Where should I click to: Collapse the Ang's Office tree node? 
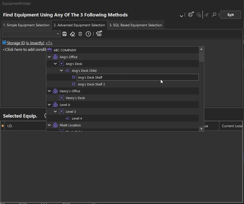click(x=49, y=57)
